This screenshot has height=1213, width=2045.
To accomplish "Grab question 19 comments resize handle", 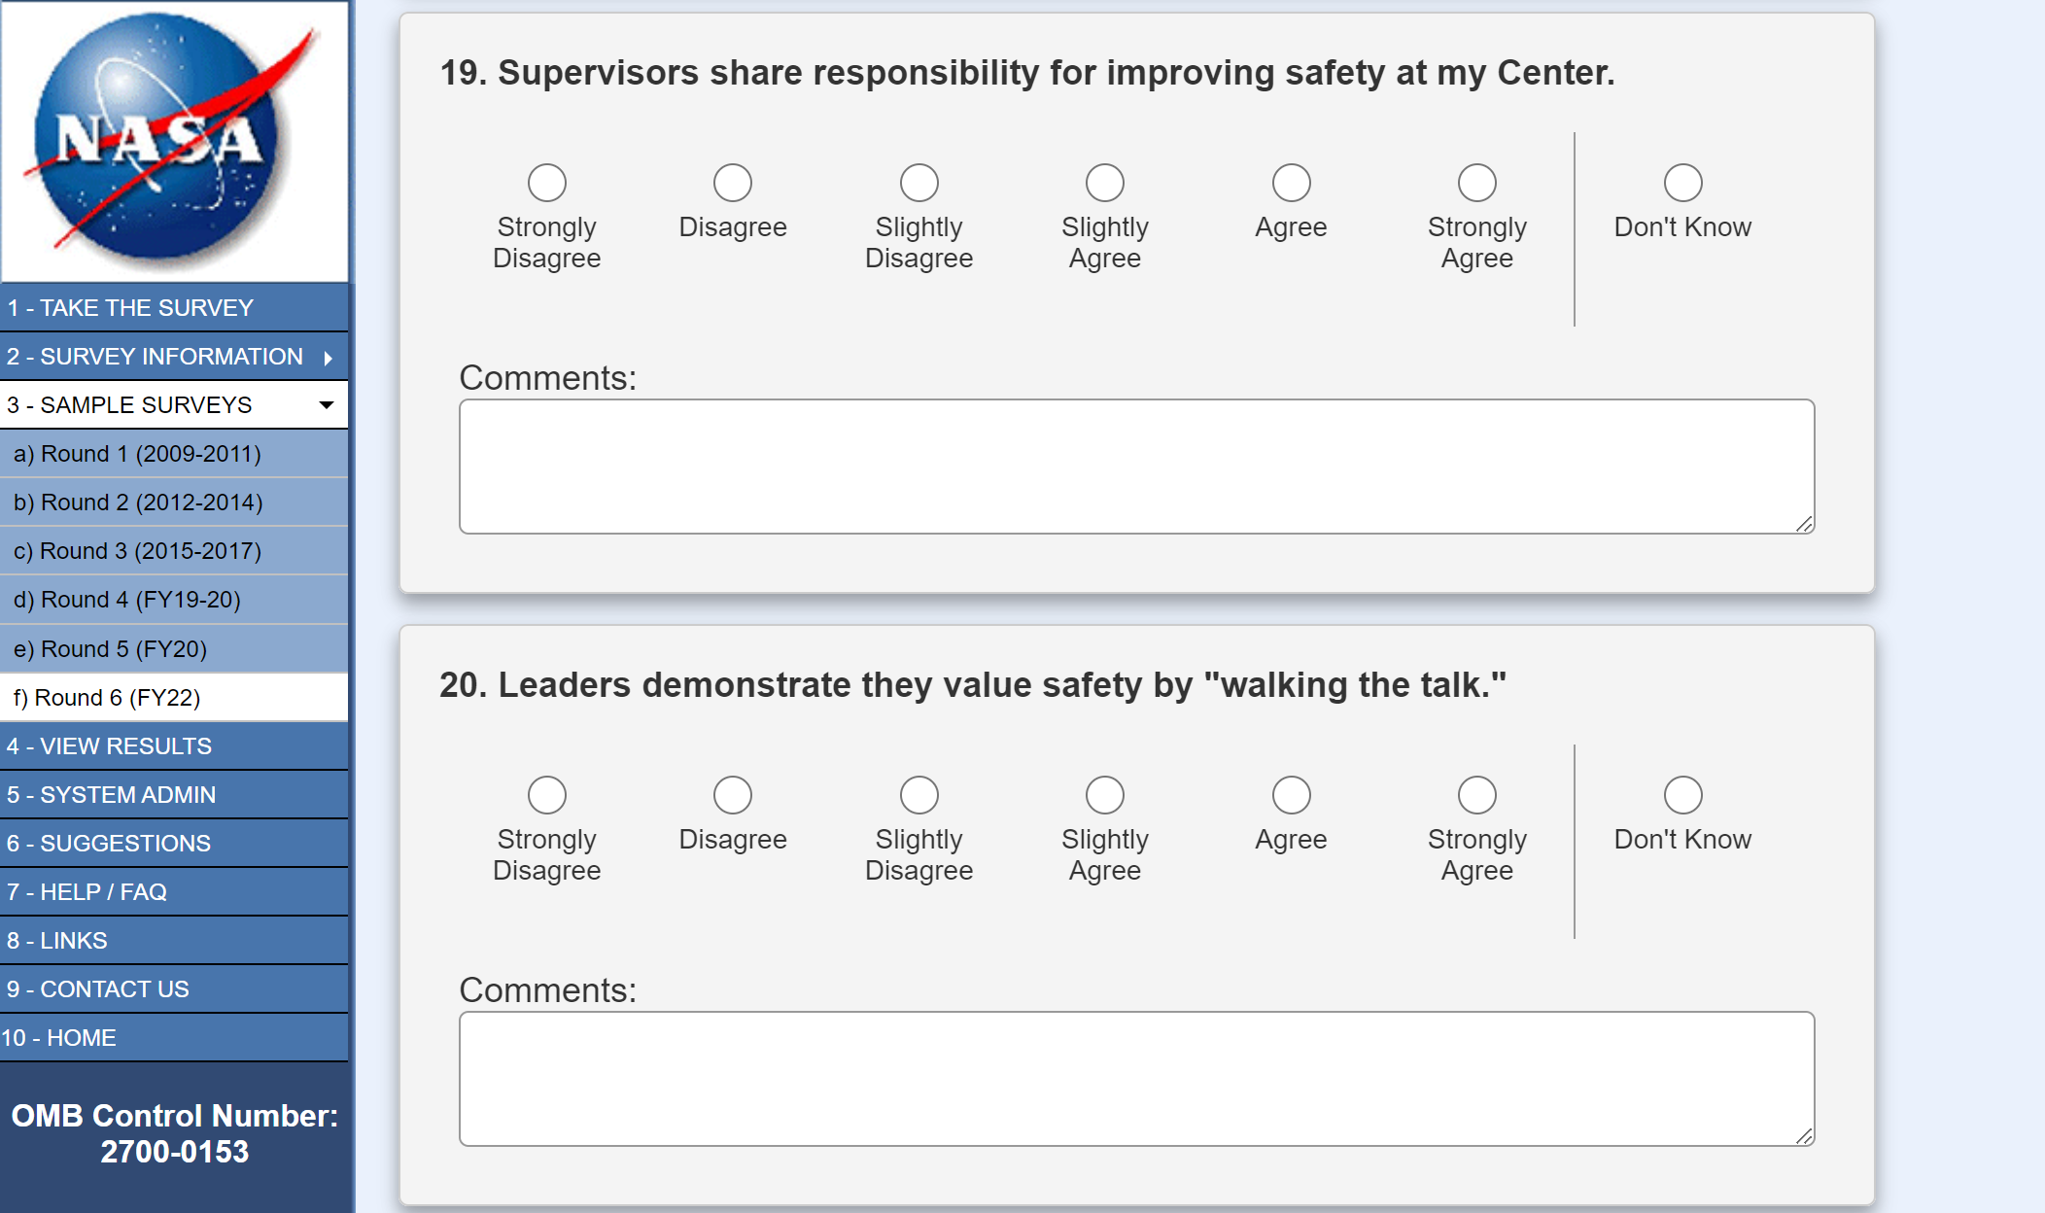I will [x=1804, y=524].
